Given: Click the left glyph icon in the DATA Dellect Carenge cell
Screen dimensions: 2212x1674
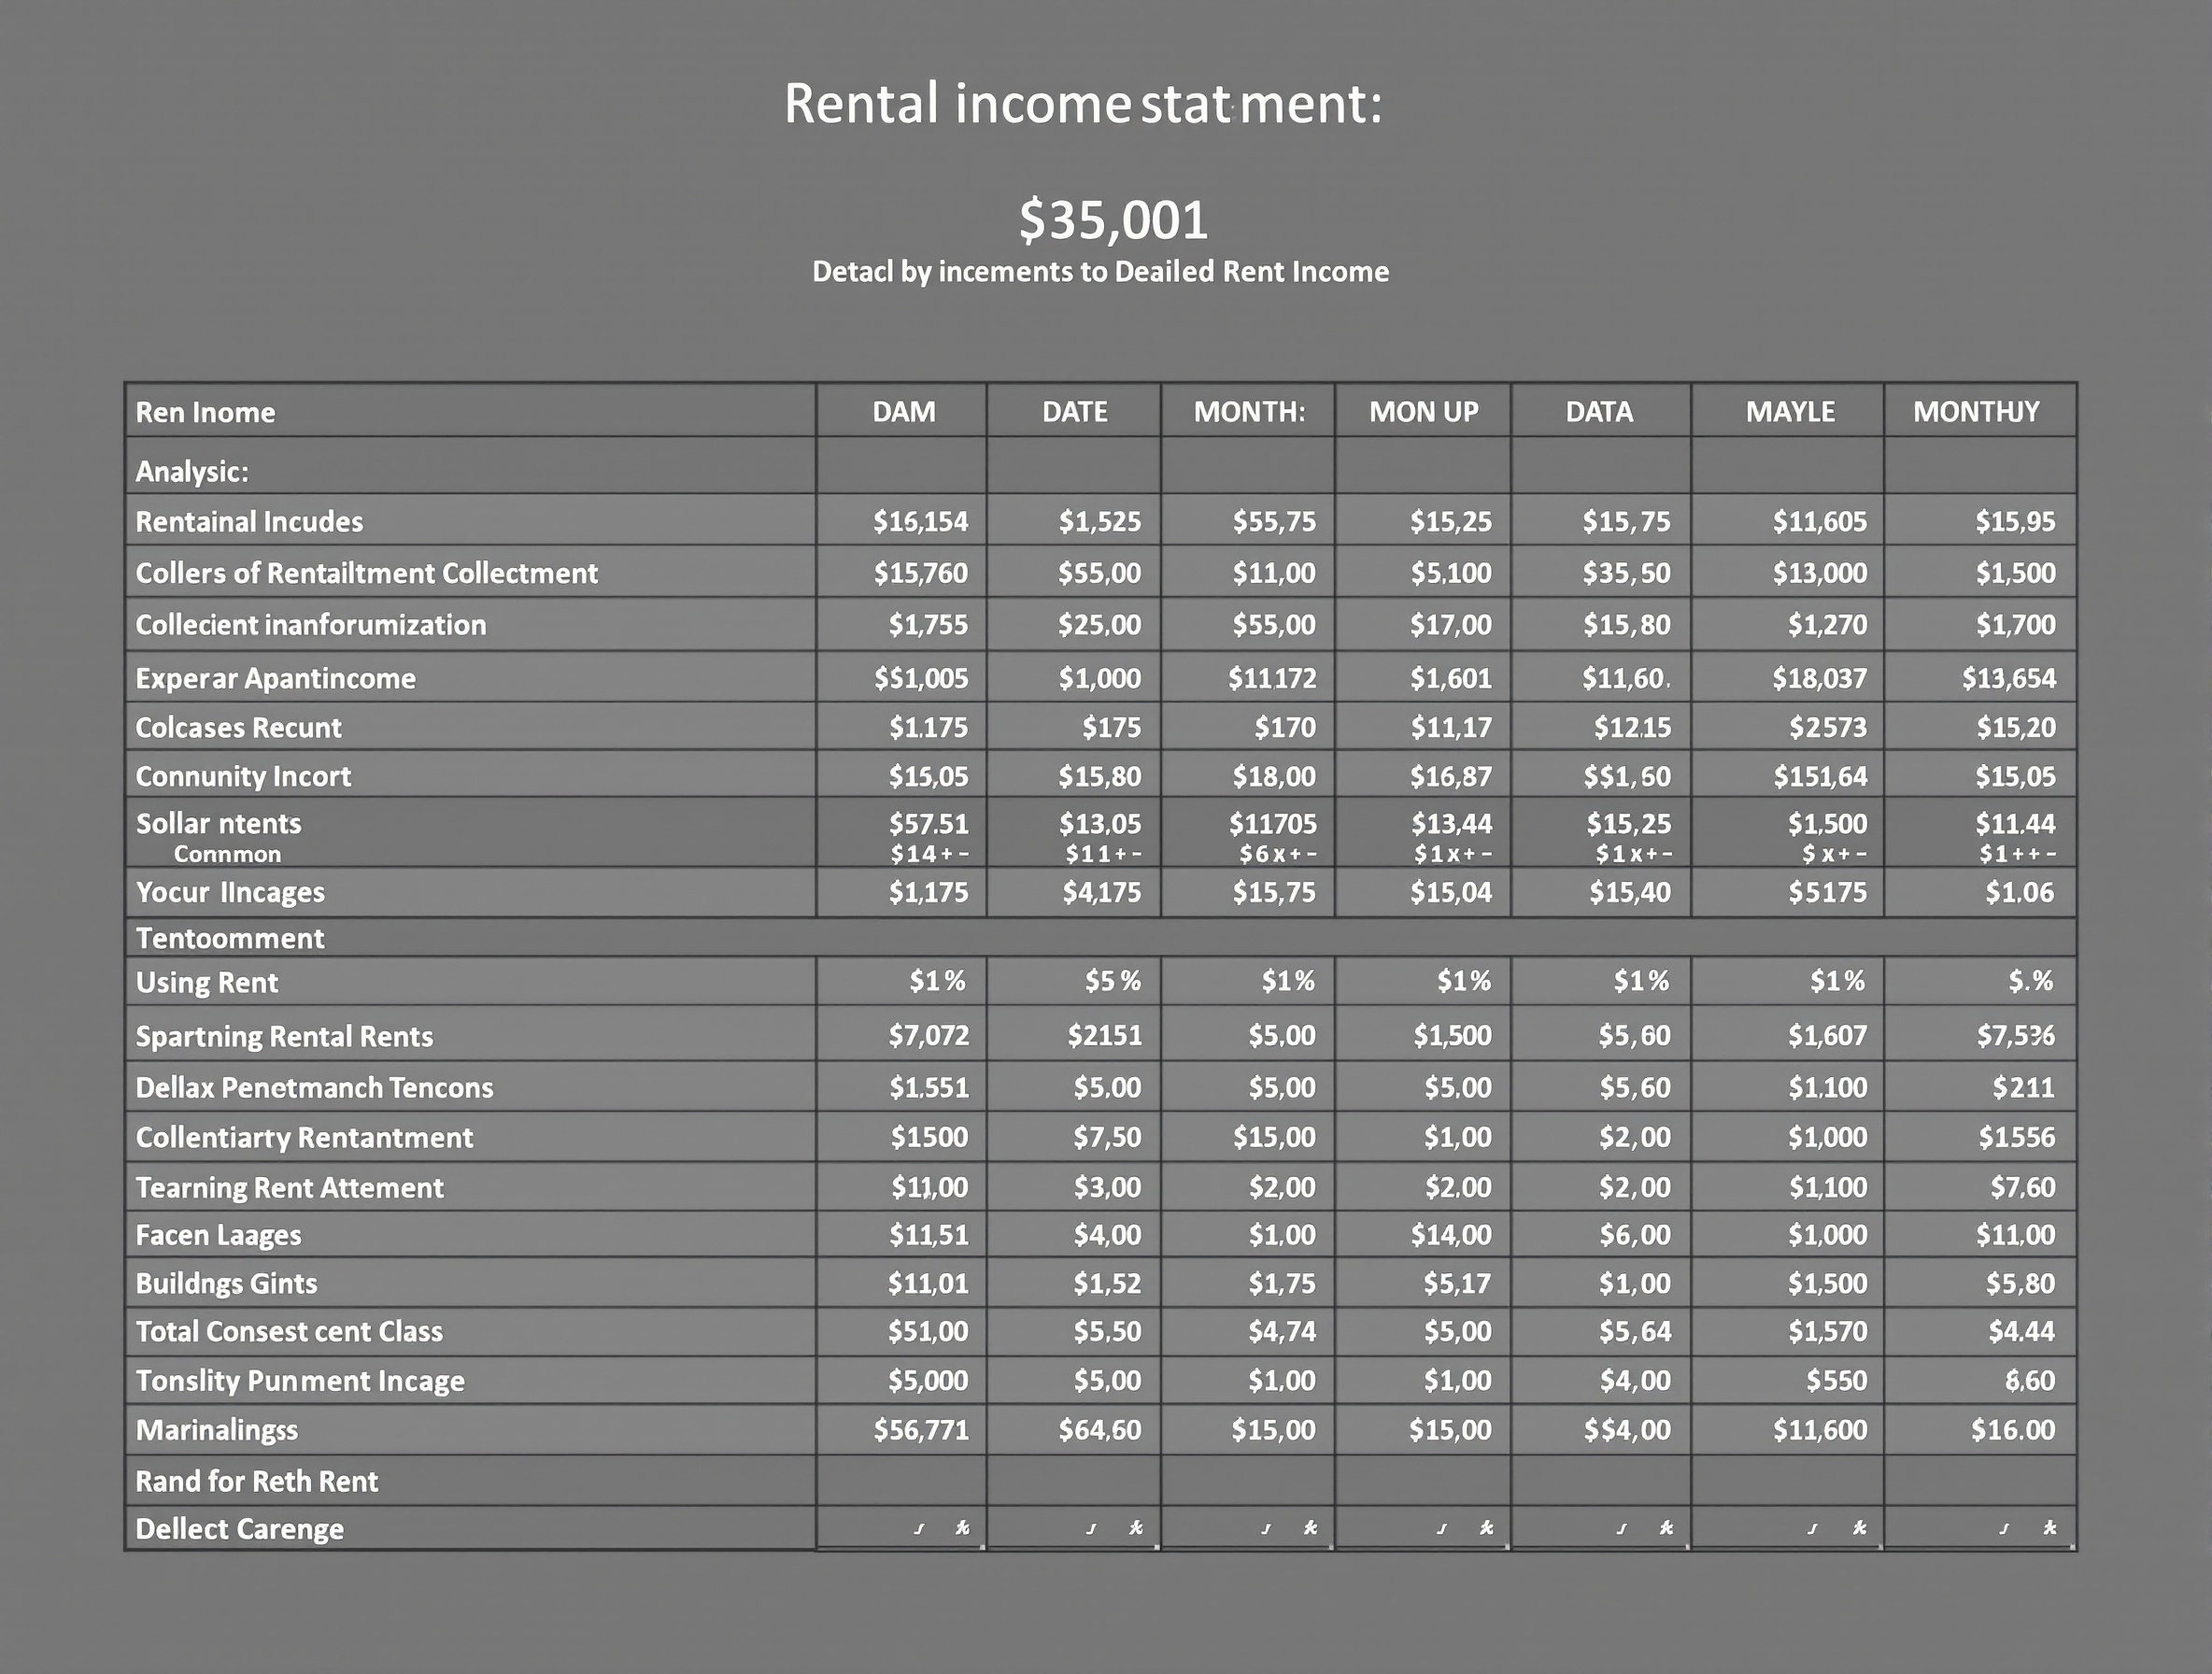Looking at the screenshot, I should (x=1622, y=1527).
